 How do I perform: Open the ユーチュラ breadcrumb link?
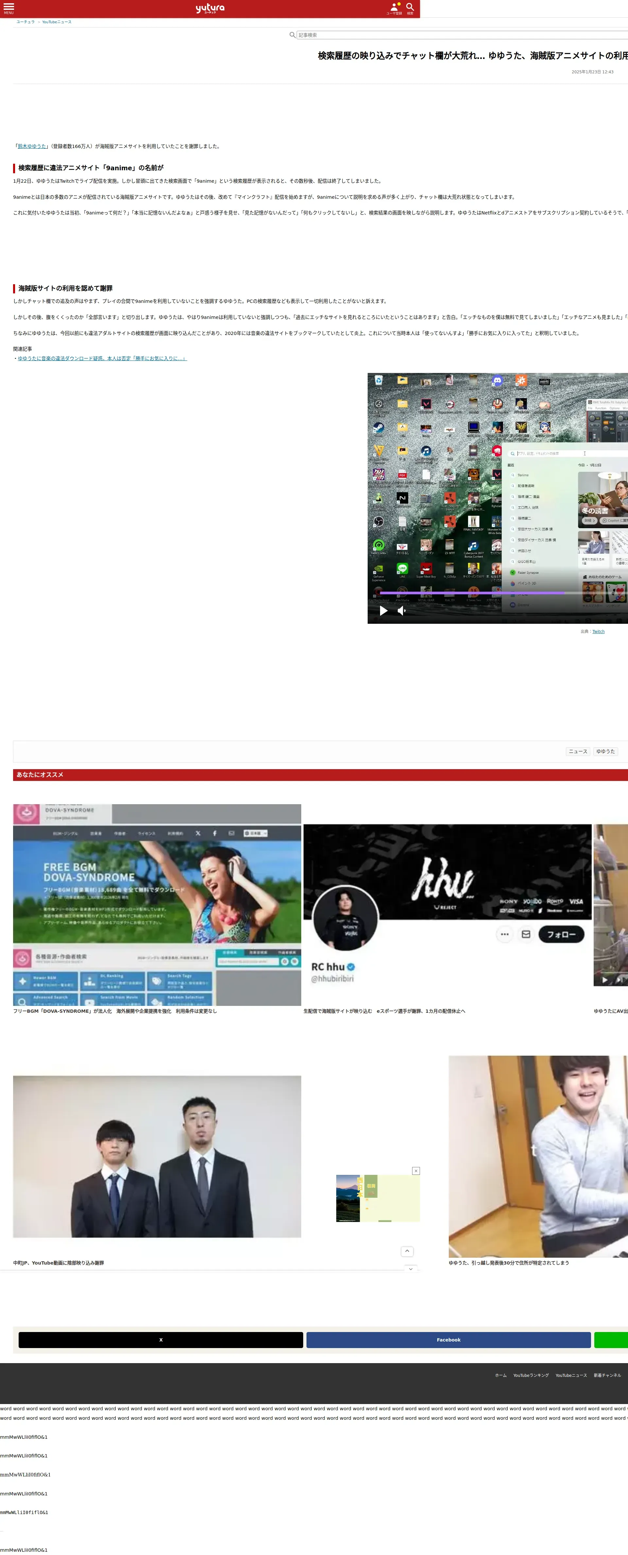pyautogui.click(x=25, y=22)
